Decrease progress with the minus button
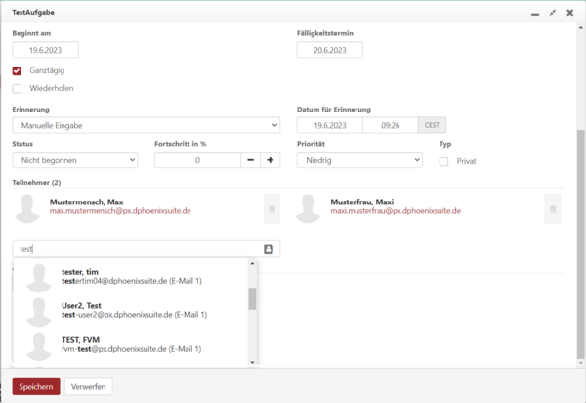The image size is (586, 403). [x=251, y=160]
